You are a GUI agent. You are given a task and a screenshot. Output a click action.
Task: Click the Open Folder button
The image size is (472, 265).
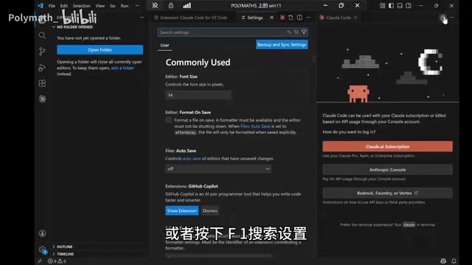coord(100,50)
